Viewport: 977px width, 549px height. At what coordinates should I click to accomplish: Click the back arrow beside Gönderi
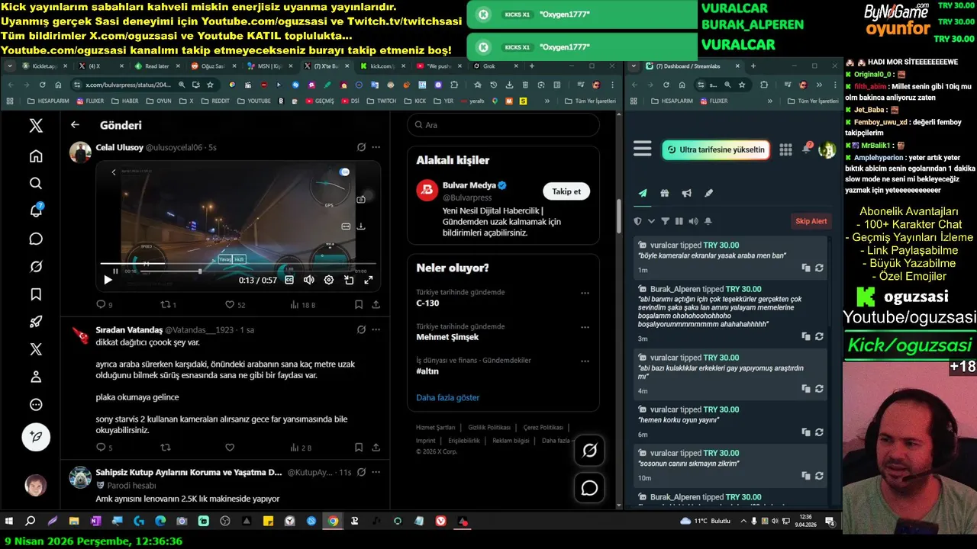click(x=75, y=125)
